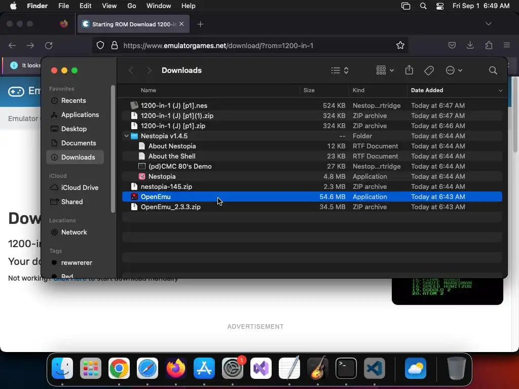Select the OpenEmu_2.3.3.zip file
The height and width of the screenshot is (389, 519).
312,207
